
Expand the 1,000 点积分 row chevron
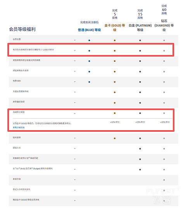[75, 50]
